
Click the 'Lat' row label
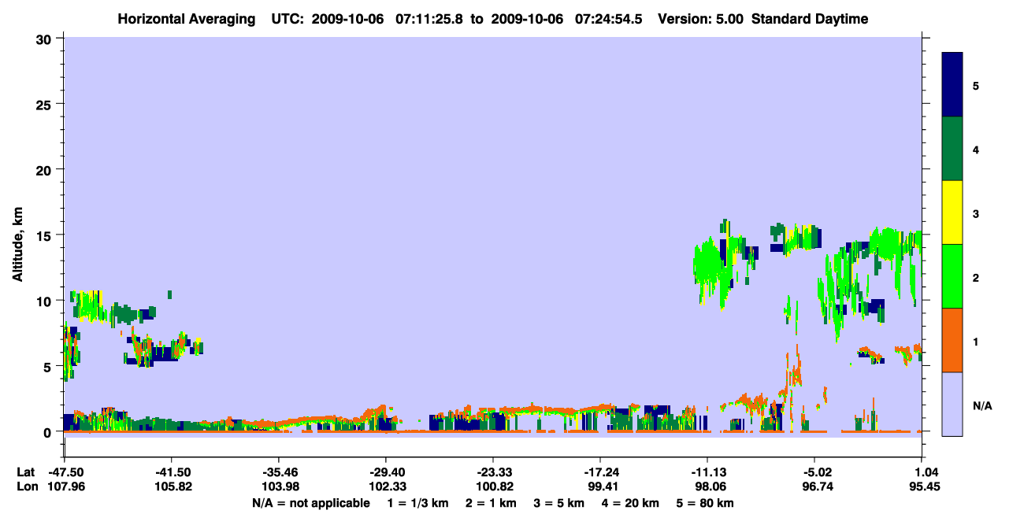point(26,472)
